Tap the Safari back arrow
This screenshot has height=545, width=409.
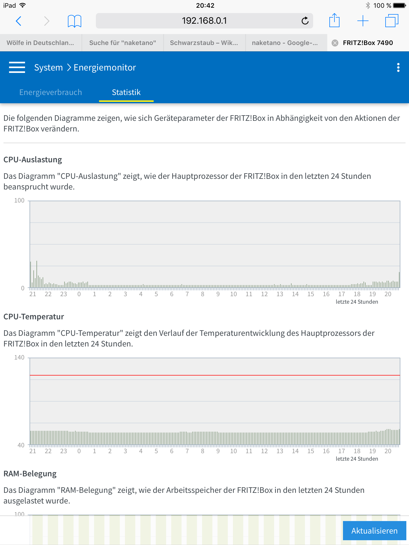coord(19,21)
